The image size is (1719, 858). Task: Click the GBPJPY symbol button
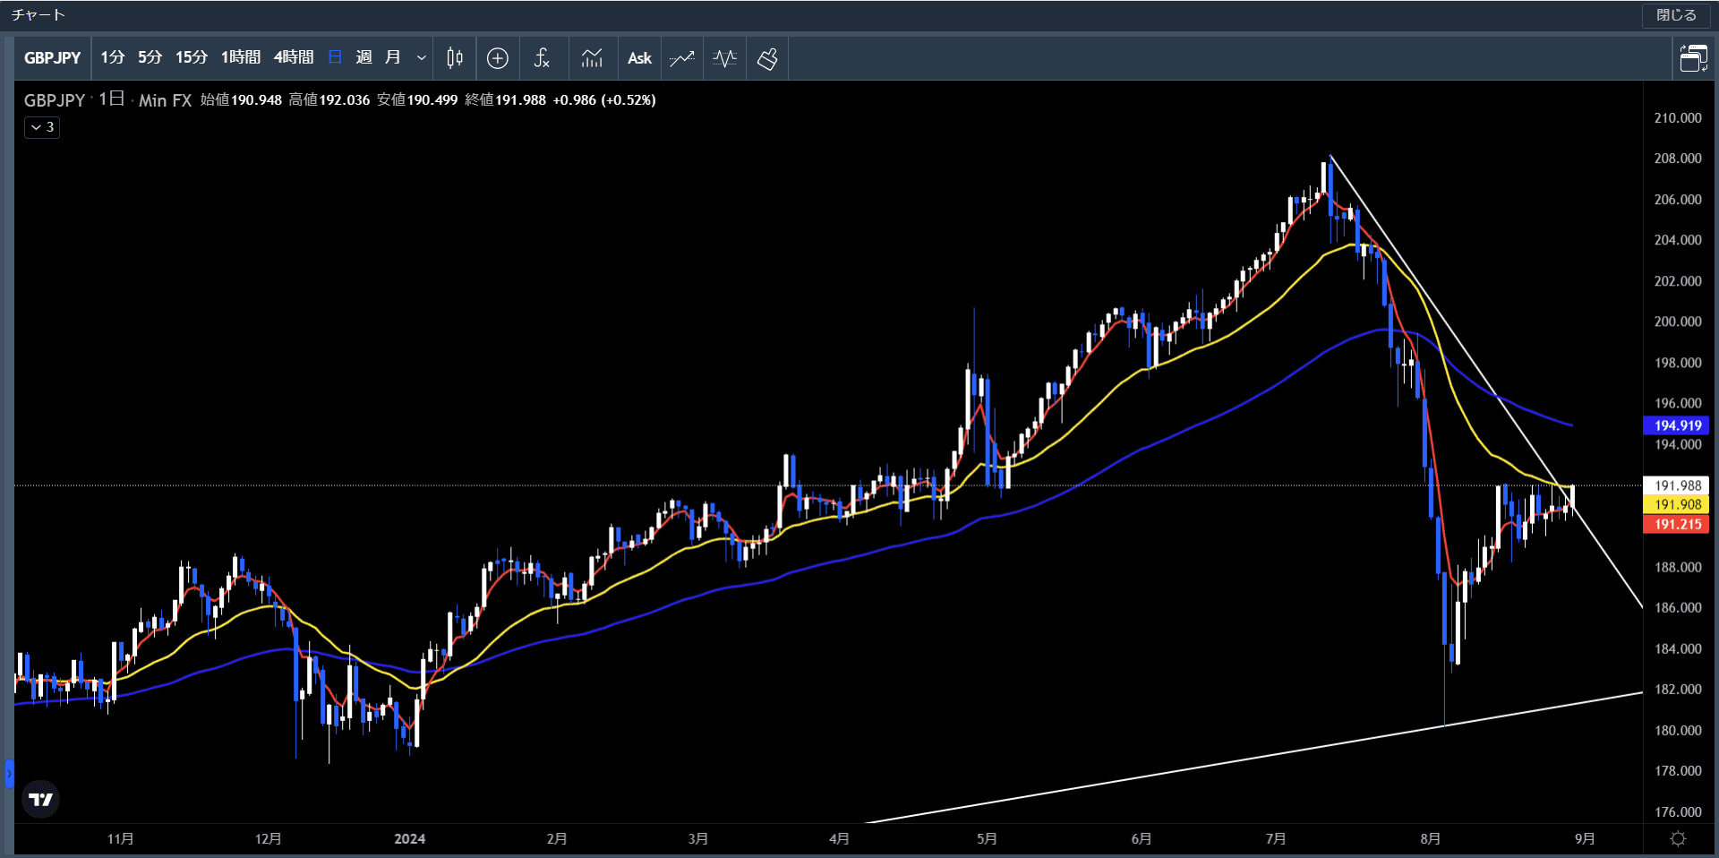53,58
